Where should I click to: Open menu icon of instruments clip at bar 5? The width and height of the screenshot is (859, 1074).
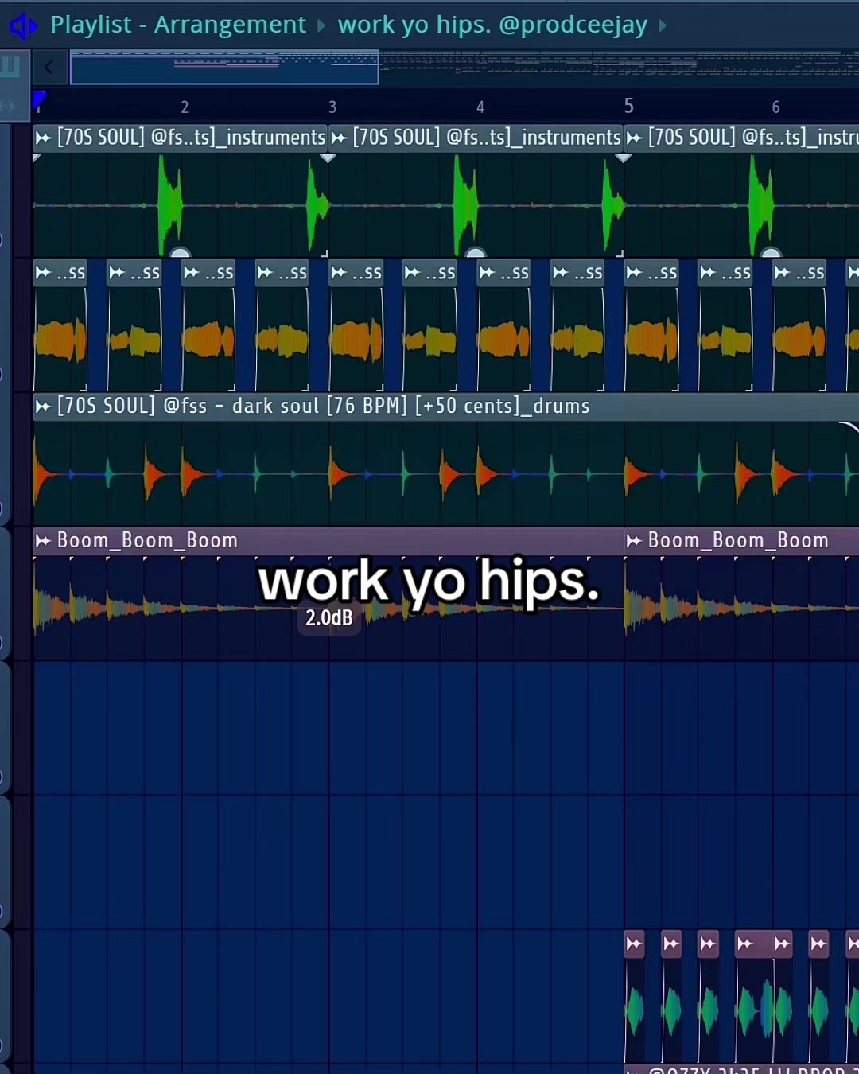coord(634,138)
